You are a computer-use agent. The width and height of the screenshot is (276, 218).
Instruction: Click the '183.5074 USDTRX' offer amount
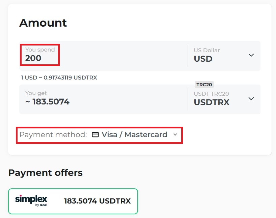(97, 201)
